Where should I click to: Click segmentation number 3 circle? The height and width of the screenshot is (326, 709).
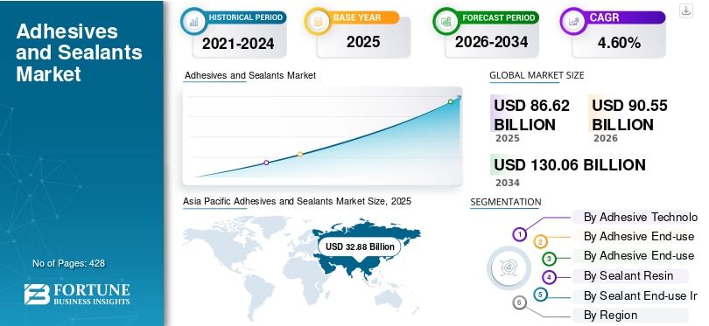(x=549, y=259)
